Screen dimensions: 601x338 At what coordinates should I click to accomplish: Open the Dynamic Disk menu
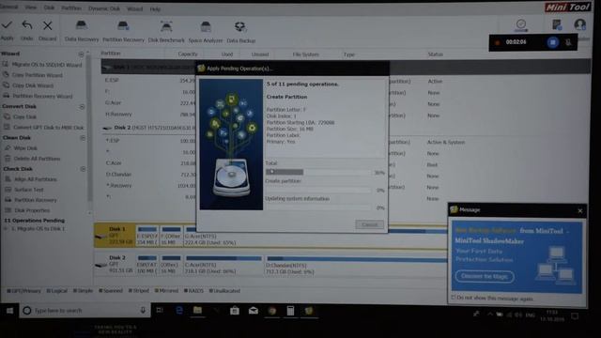[x=104, y=8]
